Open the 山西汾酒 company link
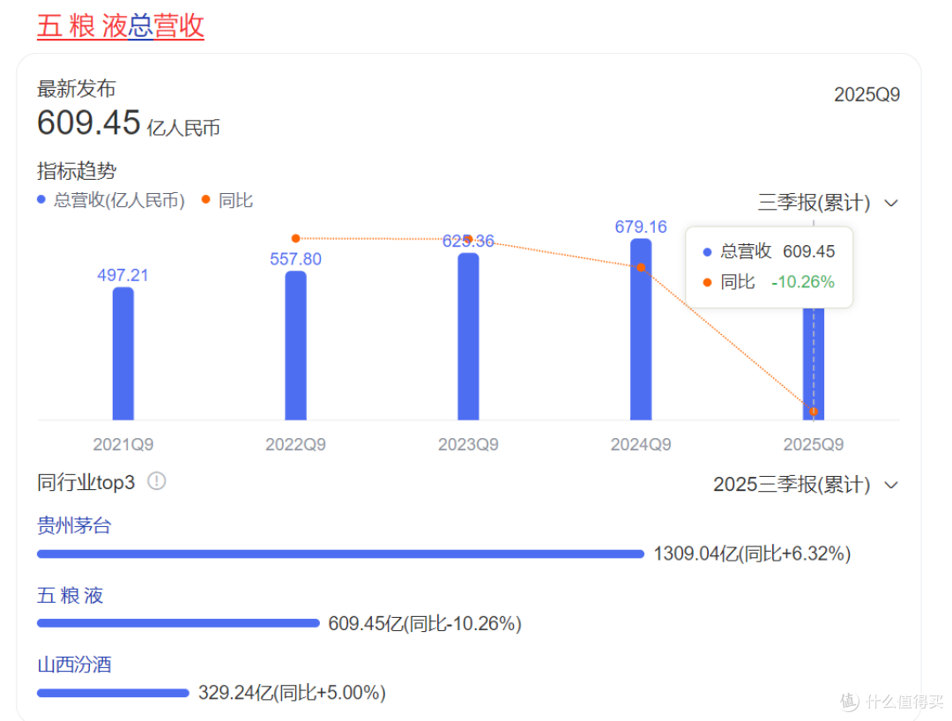 coord(74,665)
